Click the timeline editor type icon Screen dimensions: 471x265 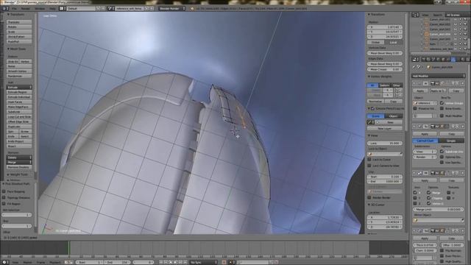(x=5, y=262)
